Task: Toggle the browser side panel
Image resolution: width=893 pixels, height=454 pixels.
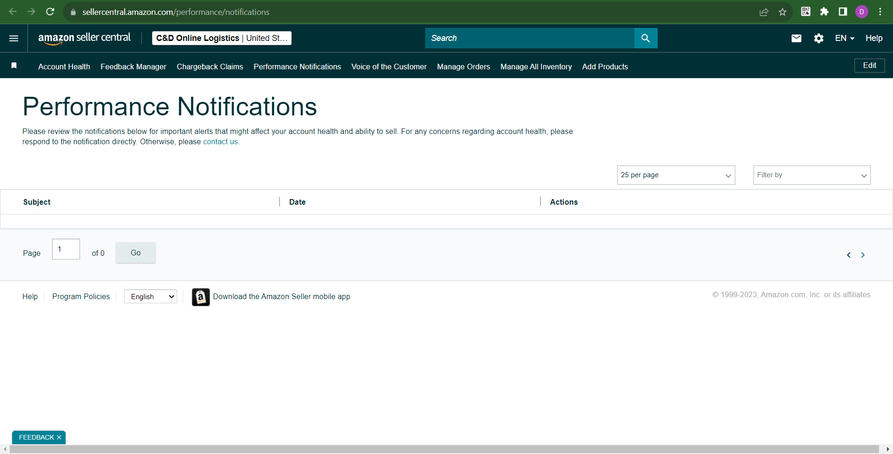Action: pyautogui.click(x=843, y=12)
